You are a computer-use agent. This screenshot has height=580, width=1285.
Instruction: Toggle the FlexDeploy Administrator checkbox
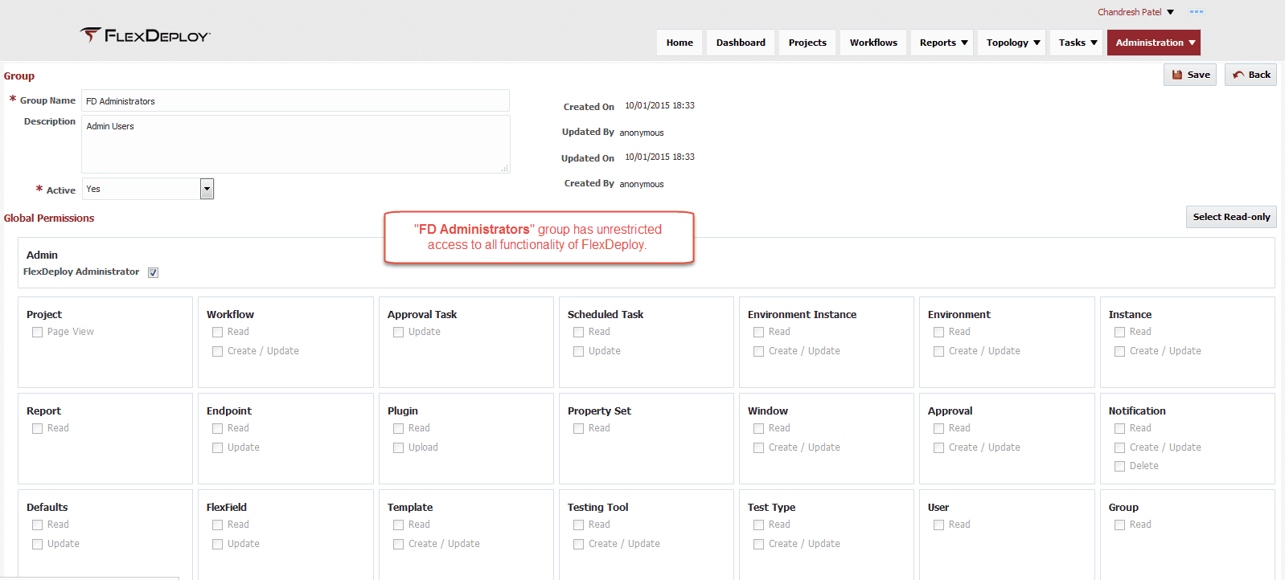(153, 272)
